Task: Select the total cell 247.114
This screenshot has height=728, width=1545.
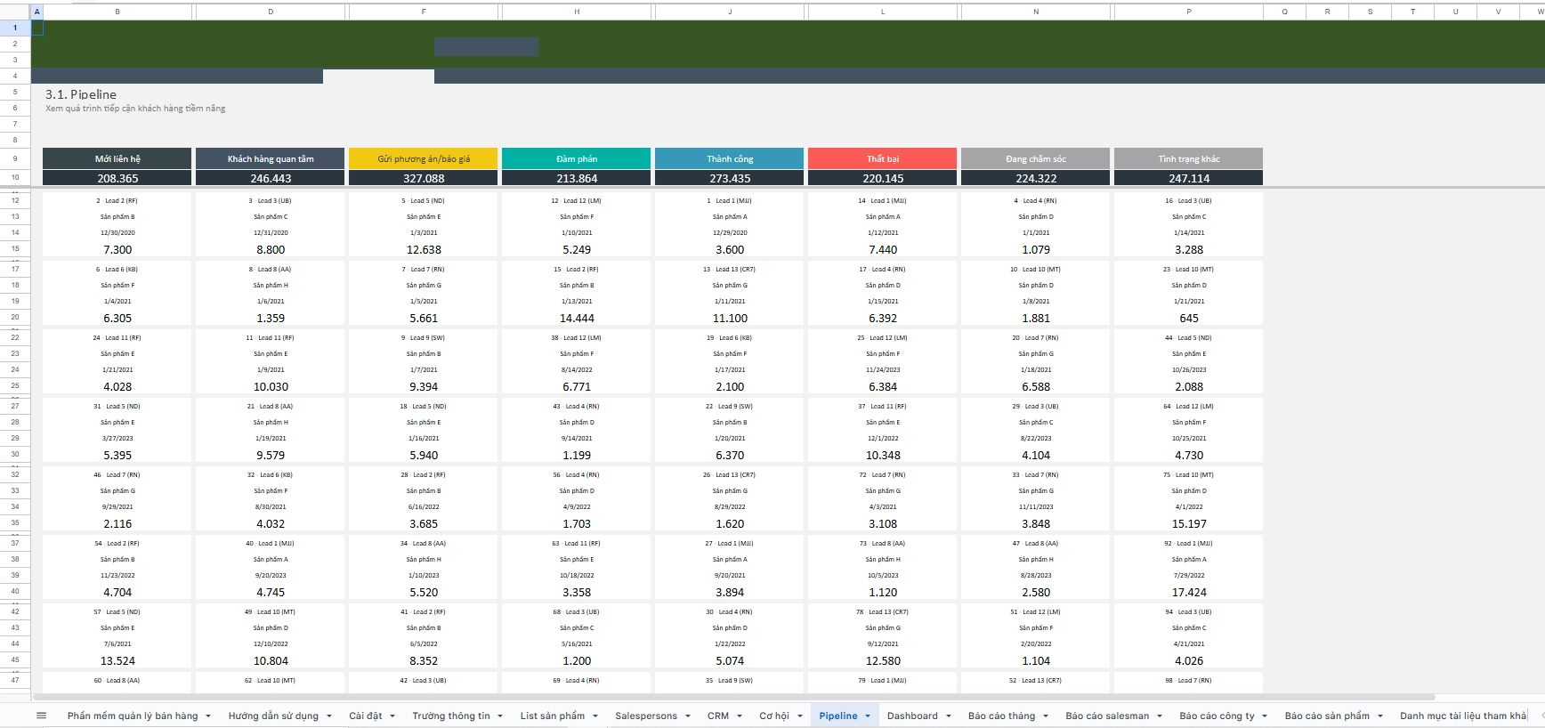Action: coord(1189,178)
